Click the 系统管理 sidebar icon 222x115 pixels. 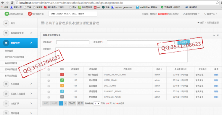coord(6,84)
